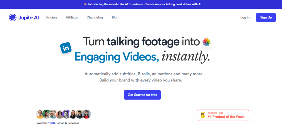The width and height of the screenshot is (282, 124).
Task: Go to the Changelog
Action: [x=95, y=17]
